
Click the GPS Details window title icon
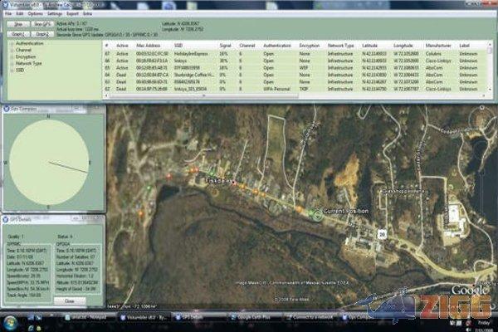6,218
